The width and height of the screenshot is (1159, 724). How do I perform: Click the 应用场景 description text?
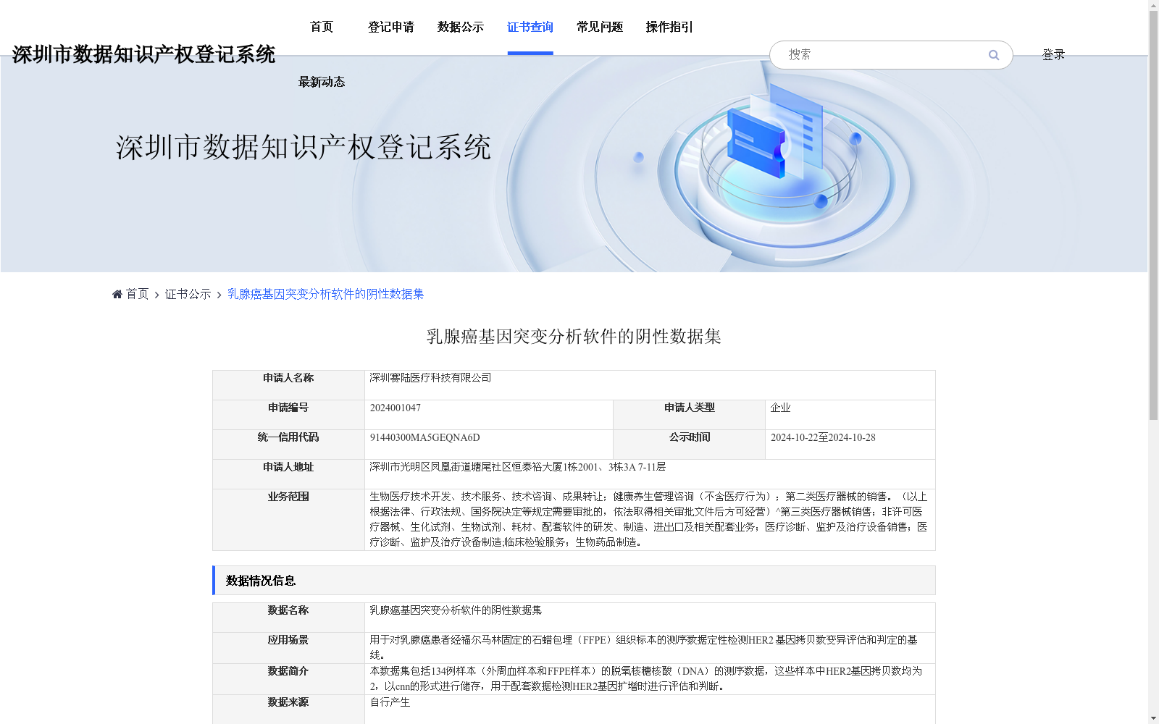click(644, 647)
